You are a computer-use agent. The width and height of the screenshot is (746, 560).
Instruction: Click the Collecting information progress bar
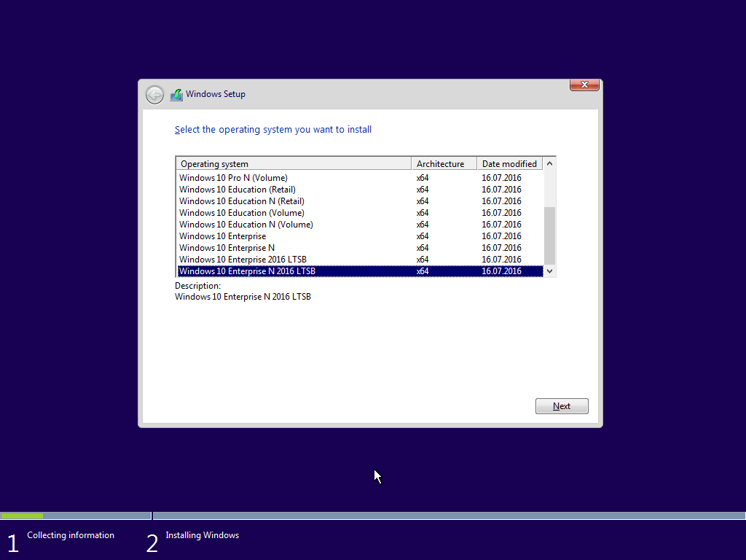[x=76, y=516]
